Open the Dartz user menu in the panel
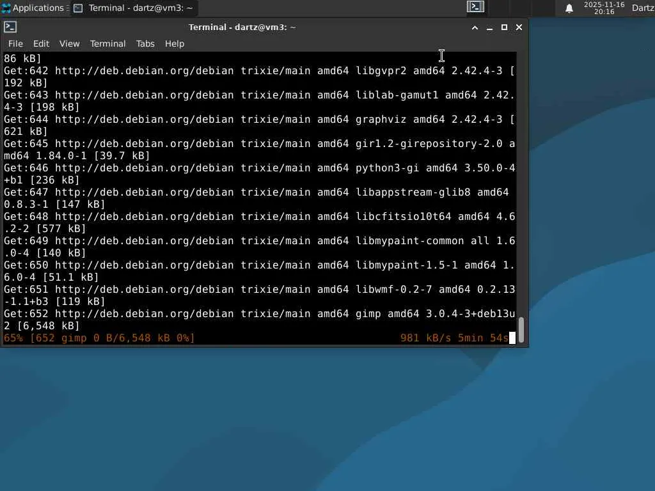655x491 pixels. coord(643,8)
